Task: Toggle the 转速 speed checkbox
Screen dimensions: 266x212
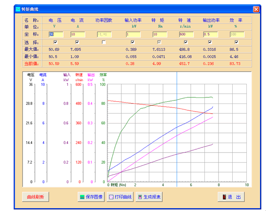Action: tap(186, 42)
